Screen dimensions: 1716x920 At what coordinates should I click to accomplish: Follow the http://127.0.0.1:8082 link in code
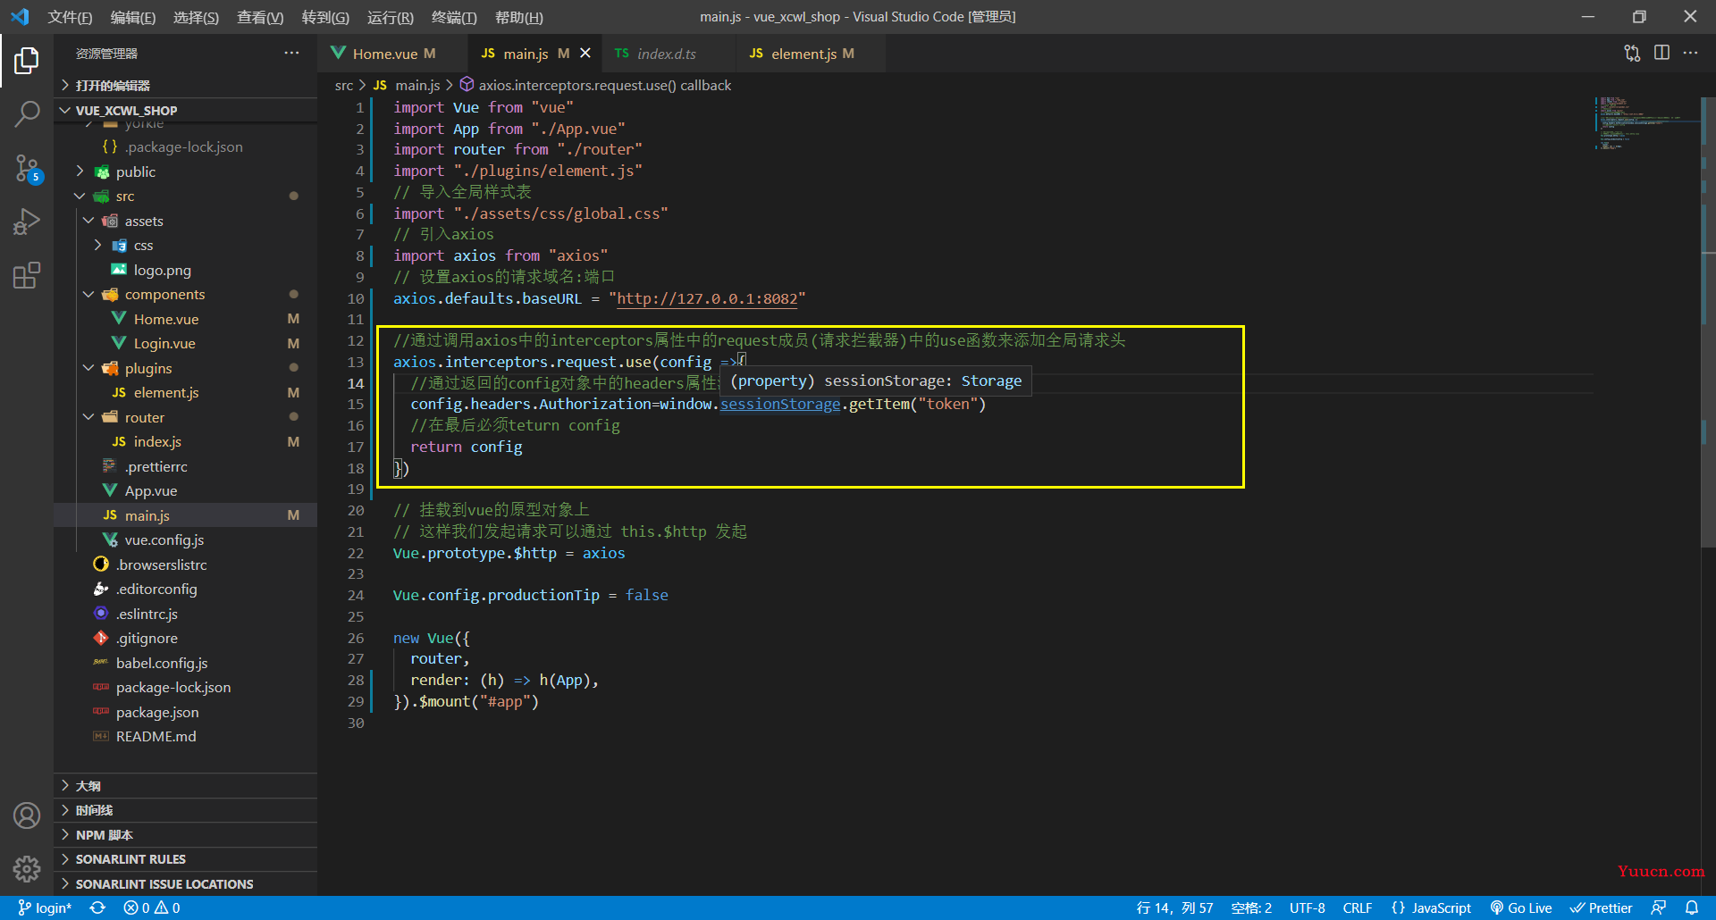(707, 298)
